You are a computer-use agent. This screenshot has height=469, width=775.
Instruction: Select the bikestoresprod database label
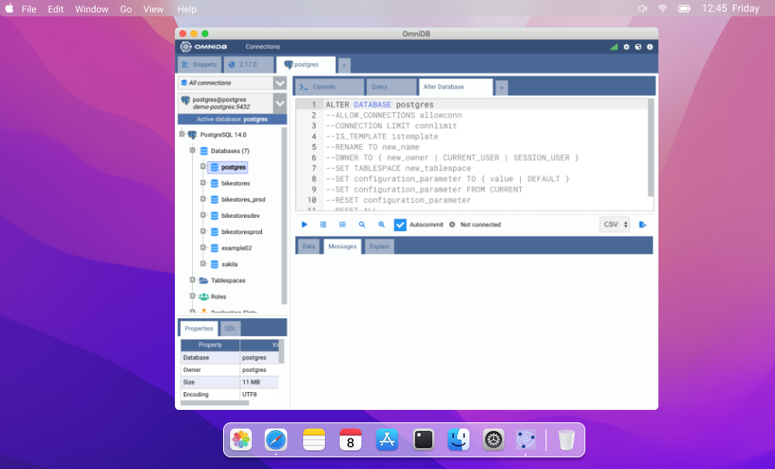click(242, 232)
